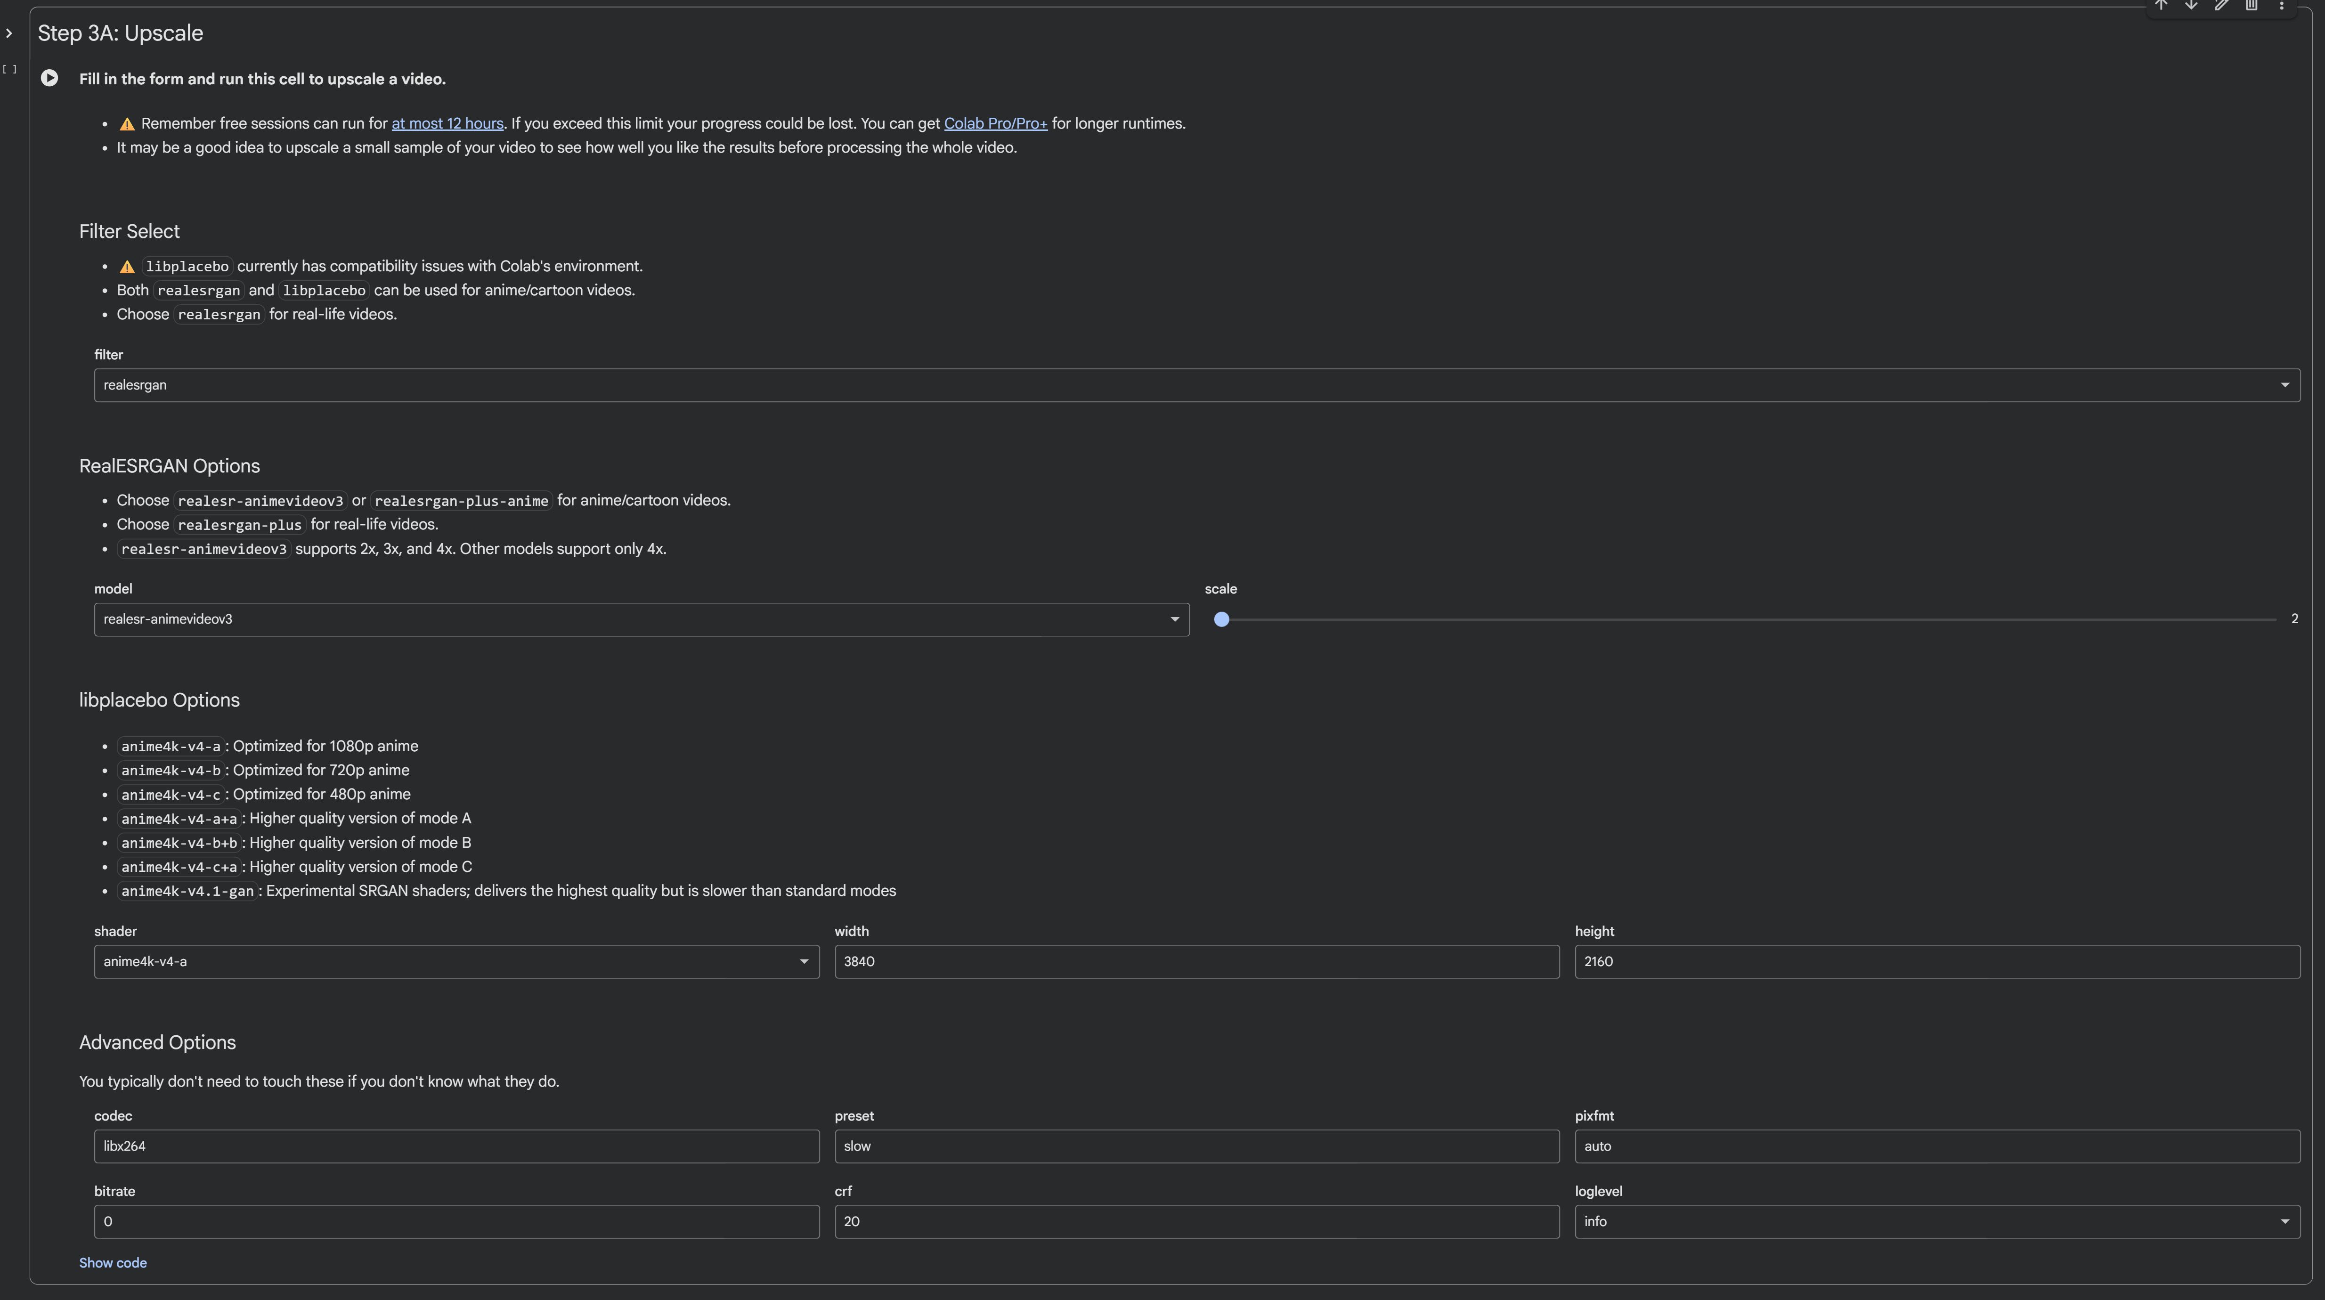Click 'anime4k-v4.1-gan' code text

(188, 891)
